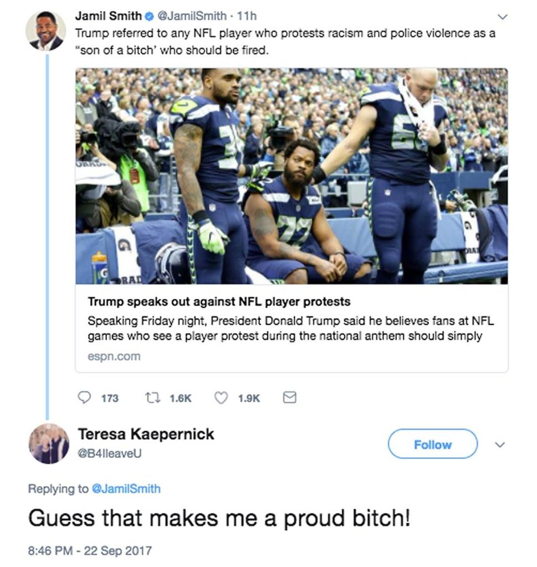Viewport: 537px width, 567px height.
Task: Click the Jamil Smith display name
Action: coord(108,16)
